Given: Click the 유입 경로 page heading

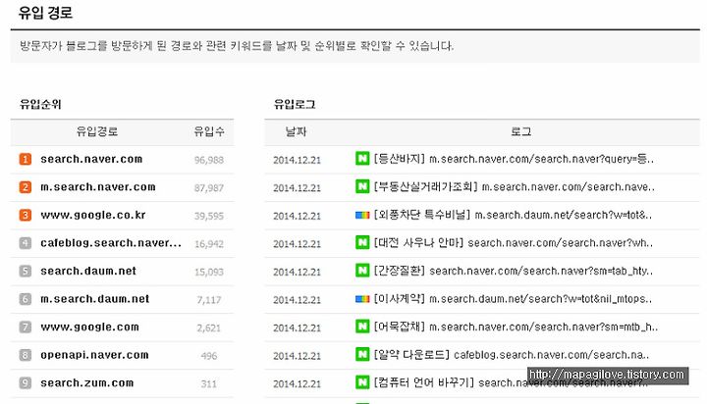Looking at the screenshot, I should [45, 12].
